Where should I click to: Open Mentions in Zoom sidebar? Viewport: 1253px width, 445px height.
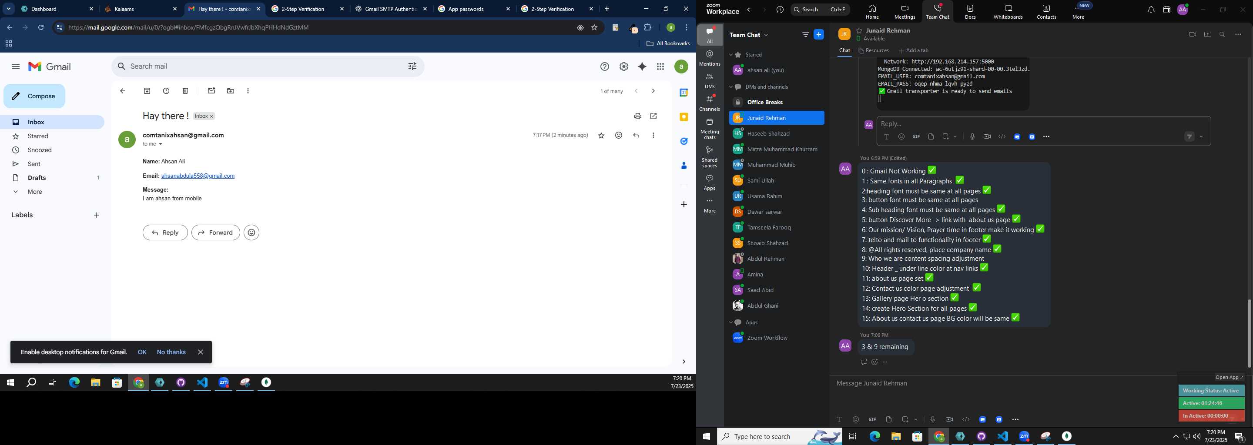pos(710,58)
